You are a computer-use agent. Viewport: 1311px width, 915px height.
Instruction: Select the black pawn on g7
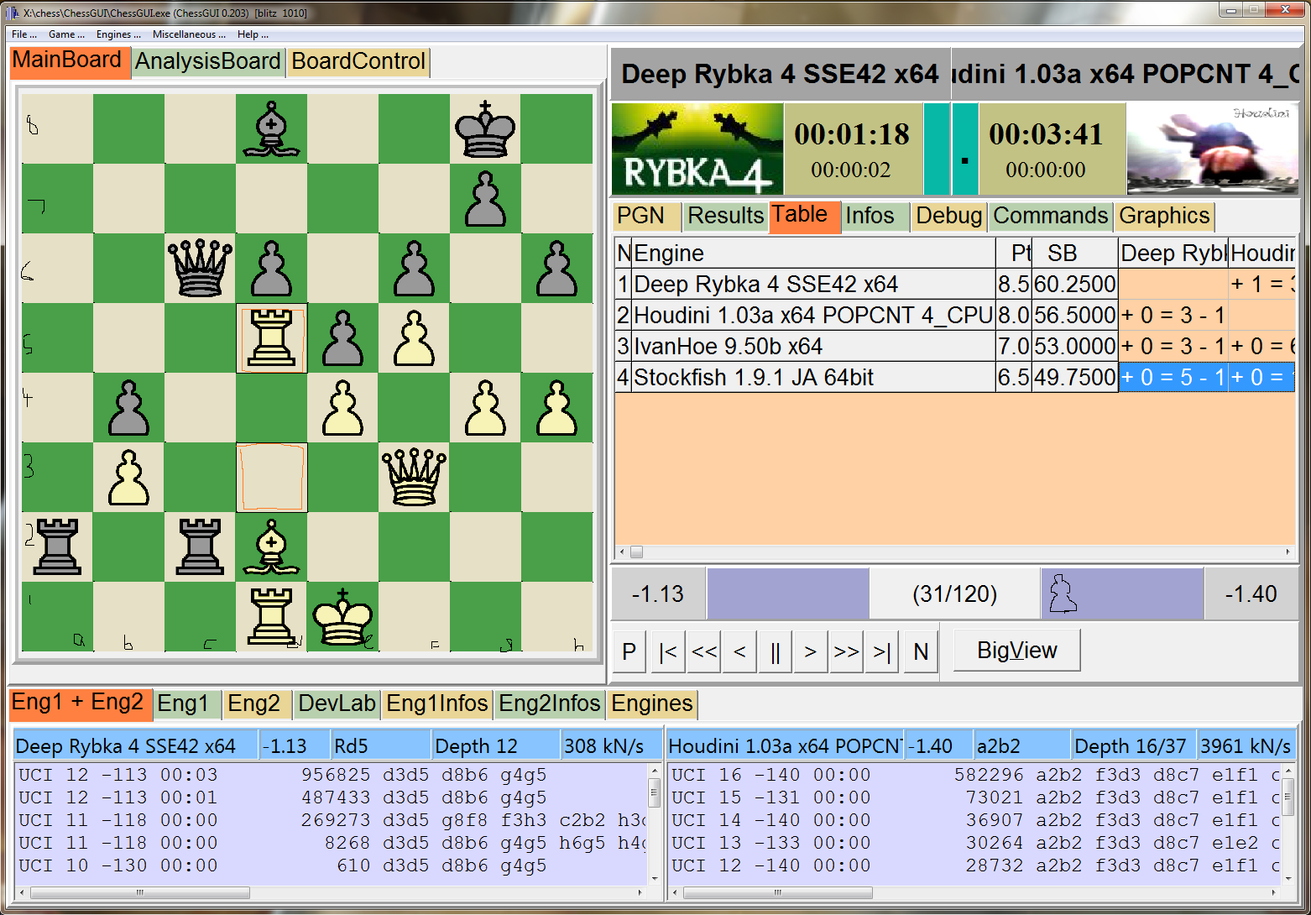[x=485, y=199]
